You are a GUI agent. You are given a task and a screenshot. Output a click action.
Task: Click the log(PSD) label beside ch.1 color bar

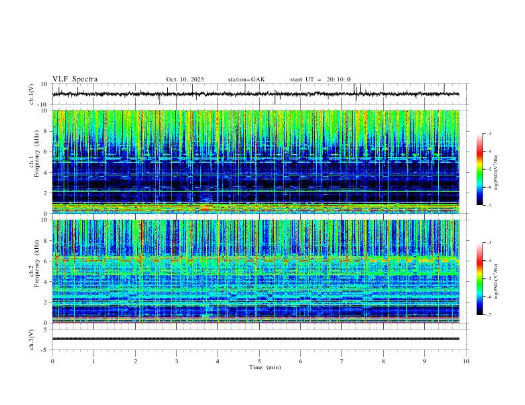coord(496,173)
